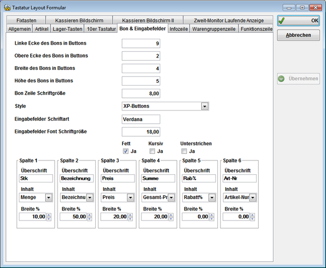Screen dimensions: 326x268
Task: Decrease Spalte 1 Breite % with down arrow
Action: tap(48, 218)
